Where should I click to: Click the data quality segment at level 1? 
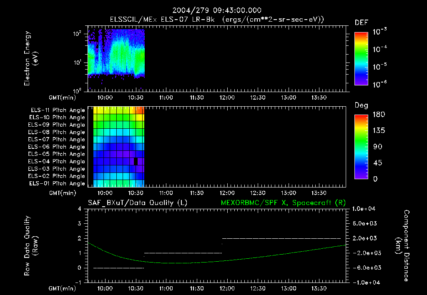click(183, 253)
